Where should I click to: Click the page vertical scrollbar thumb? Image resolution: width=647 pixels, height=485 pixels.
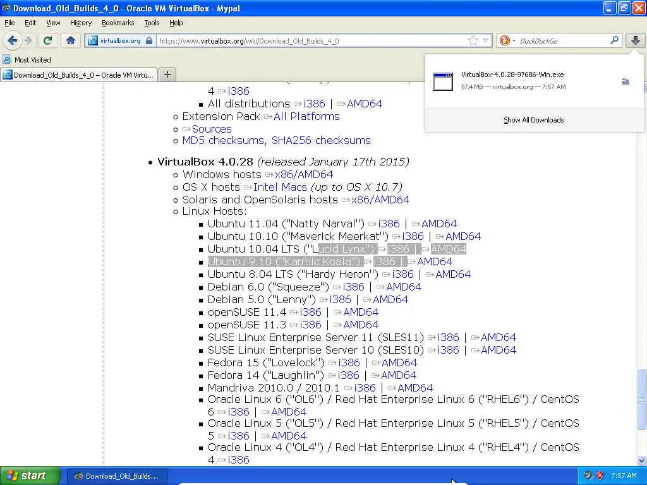[641, 399]
